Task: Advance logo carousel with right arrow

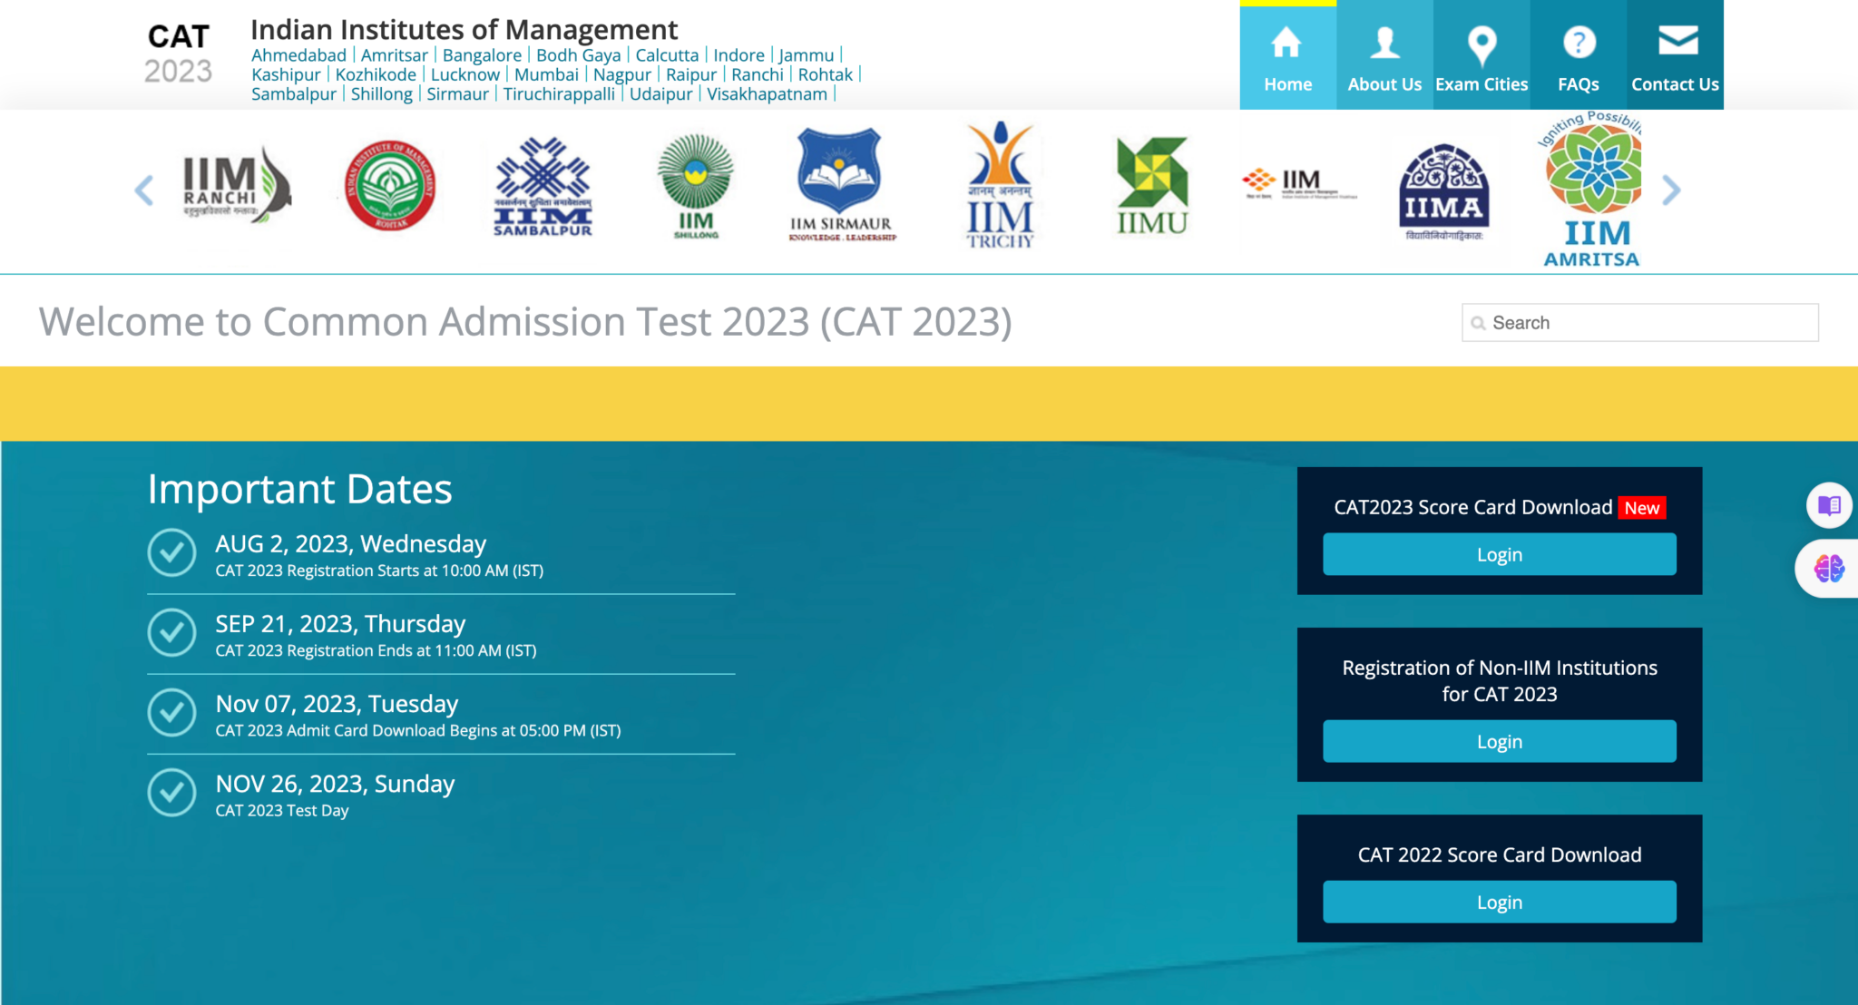Action: click(1671, 190)
